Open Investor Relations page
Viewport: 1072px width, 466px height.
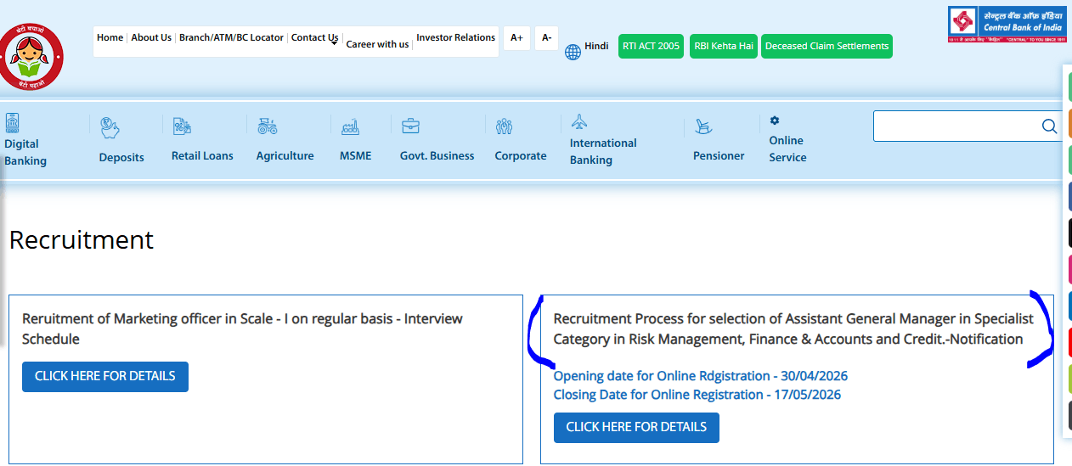[455, 37]
